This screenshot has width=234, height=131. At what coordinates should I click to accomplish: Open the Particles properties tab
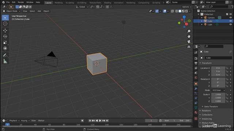[196, 94]
